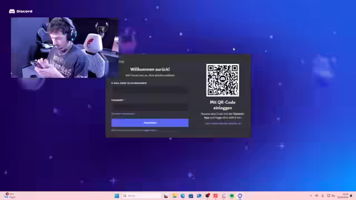Screen dimensions: 356x200
Task: Click the Passwort input field
Action: 150,107
